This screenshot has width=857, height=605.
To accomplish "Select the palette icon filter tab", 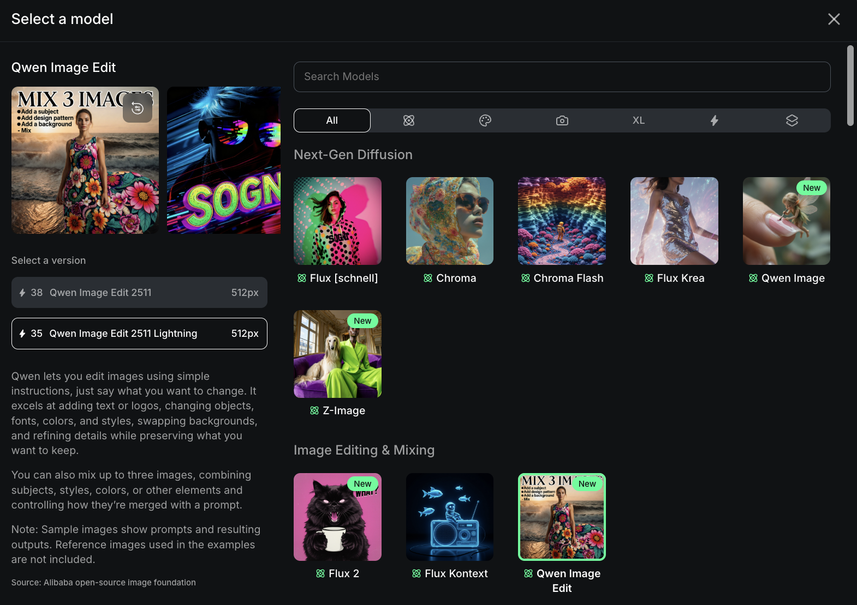I will [x=485, y=120].
